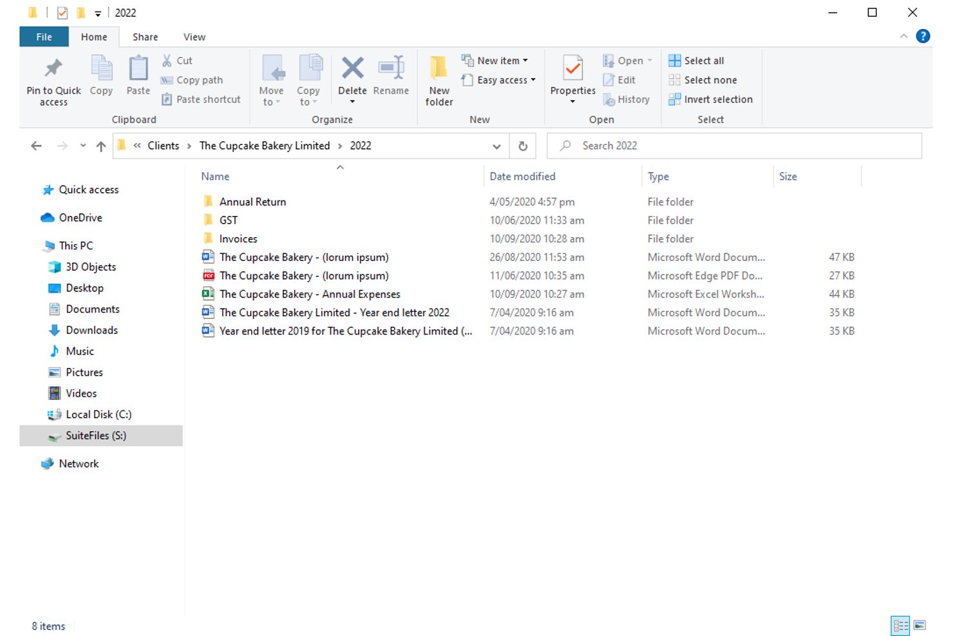
Task: Switch to large icons view button
Action: point(920,625)
